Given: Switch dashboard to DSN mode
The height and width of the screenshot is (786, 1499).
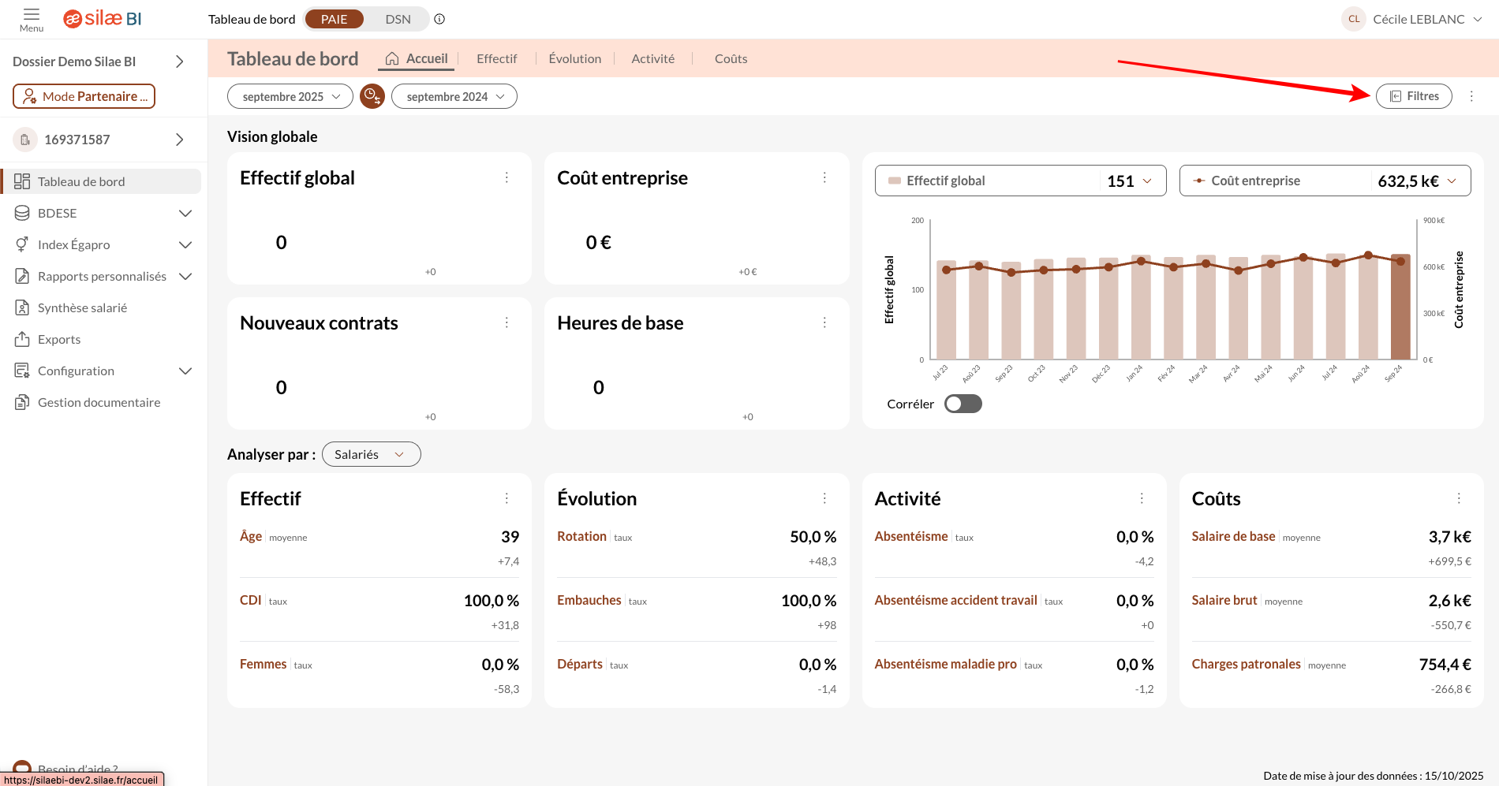Looking at the screenshot, I should 398,19.
